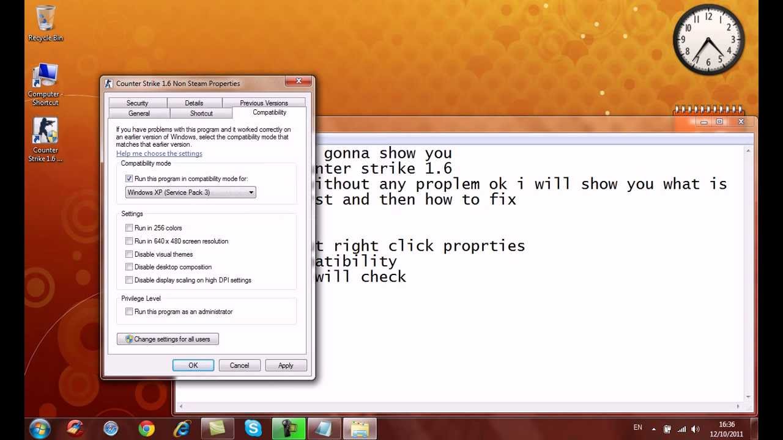Show hidden system tray icons
Viewport: 783px width, 440px height.
coord(653,429)
